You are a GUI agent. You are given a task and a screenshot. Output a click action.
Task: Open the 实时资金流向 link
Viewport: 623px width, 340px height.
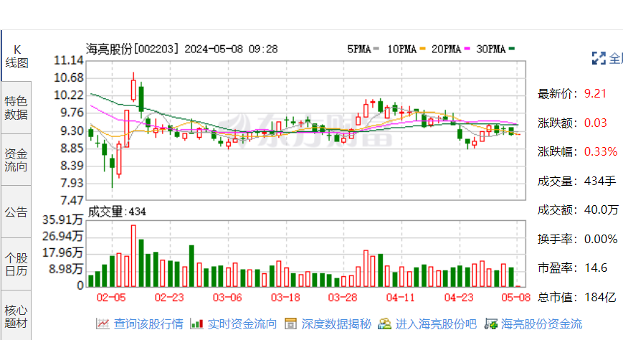tap(242, 324)
